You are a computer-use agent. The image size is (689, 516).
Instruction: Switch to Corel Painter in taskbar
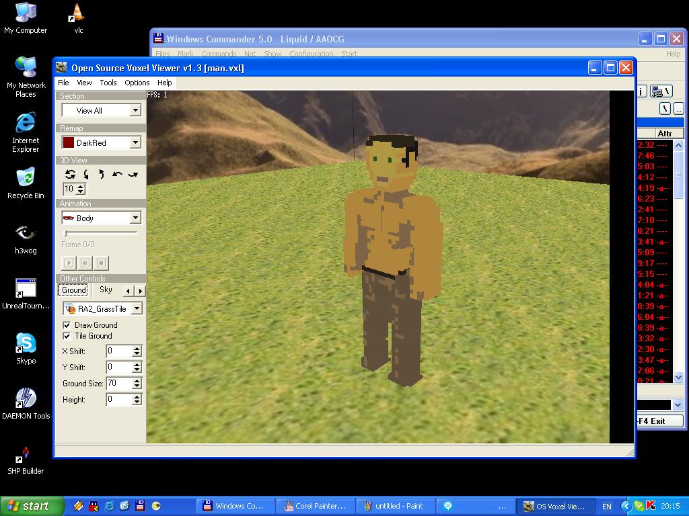pos(315,506)
